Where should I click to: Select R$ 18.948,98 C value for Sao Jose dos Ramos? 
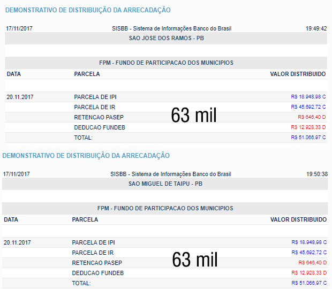click(x=308, y=97)
